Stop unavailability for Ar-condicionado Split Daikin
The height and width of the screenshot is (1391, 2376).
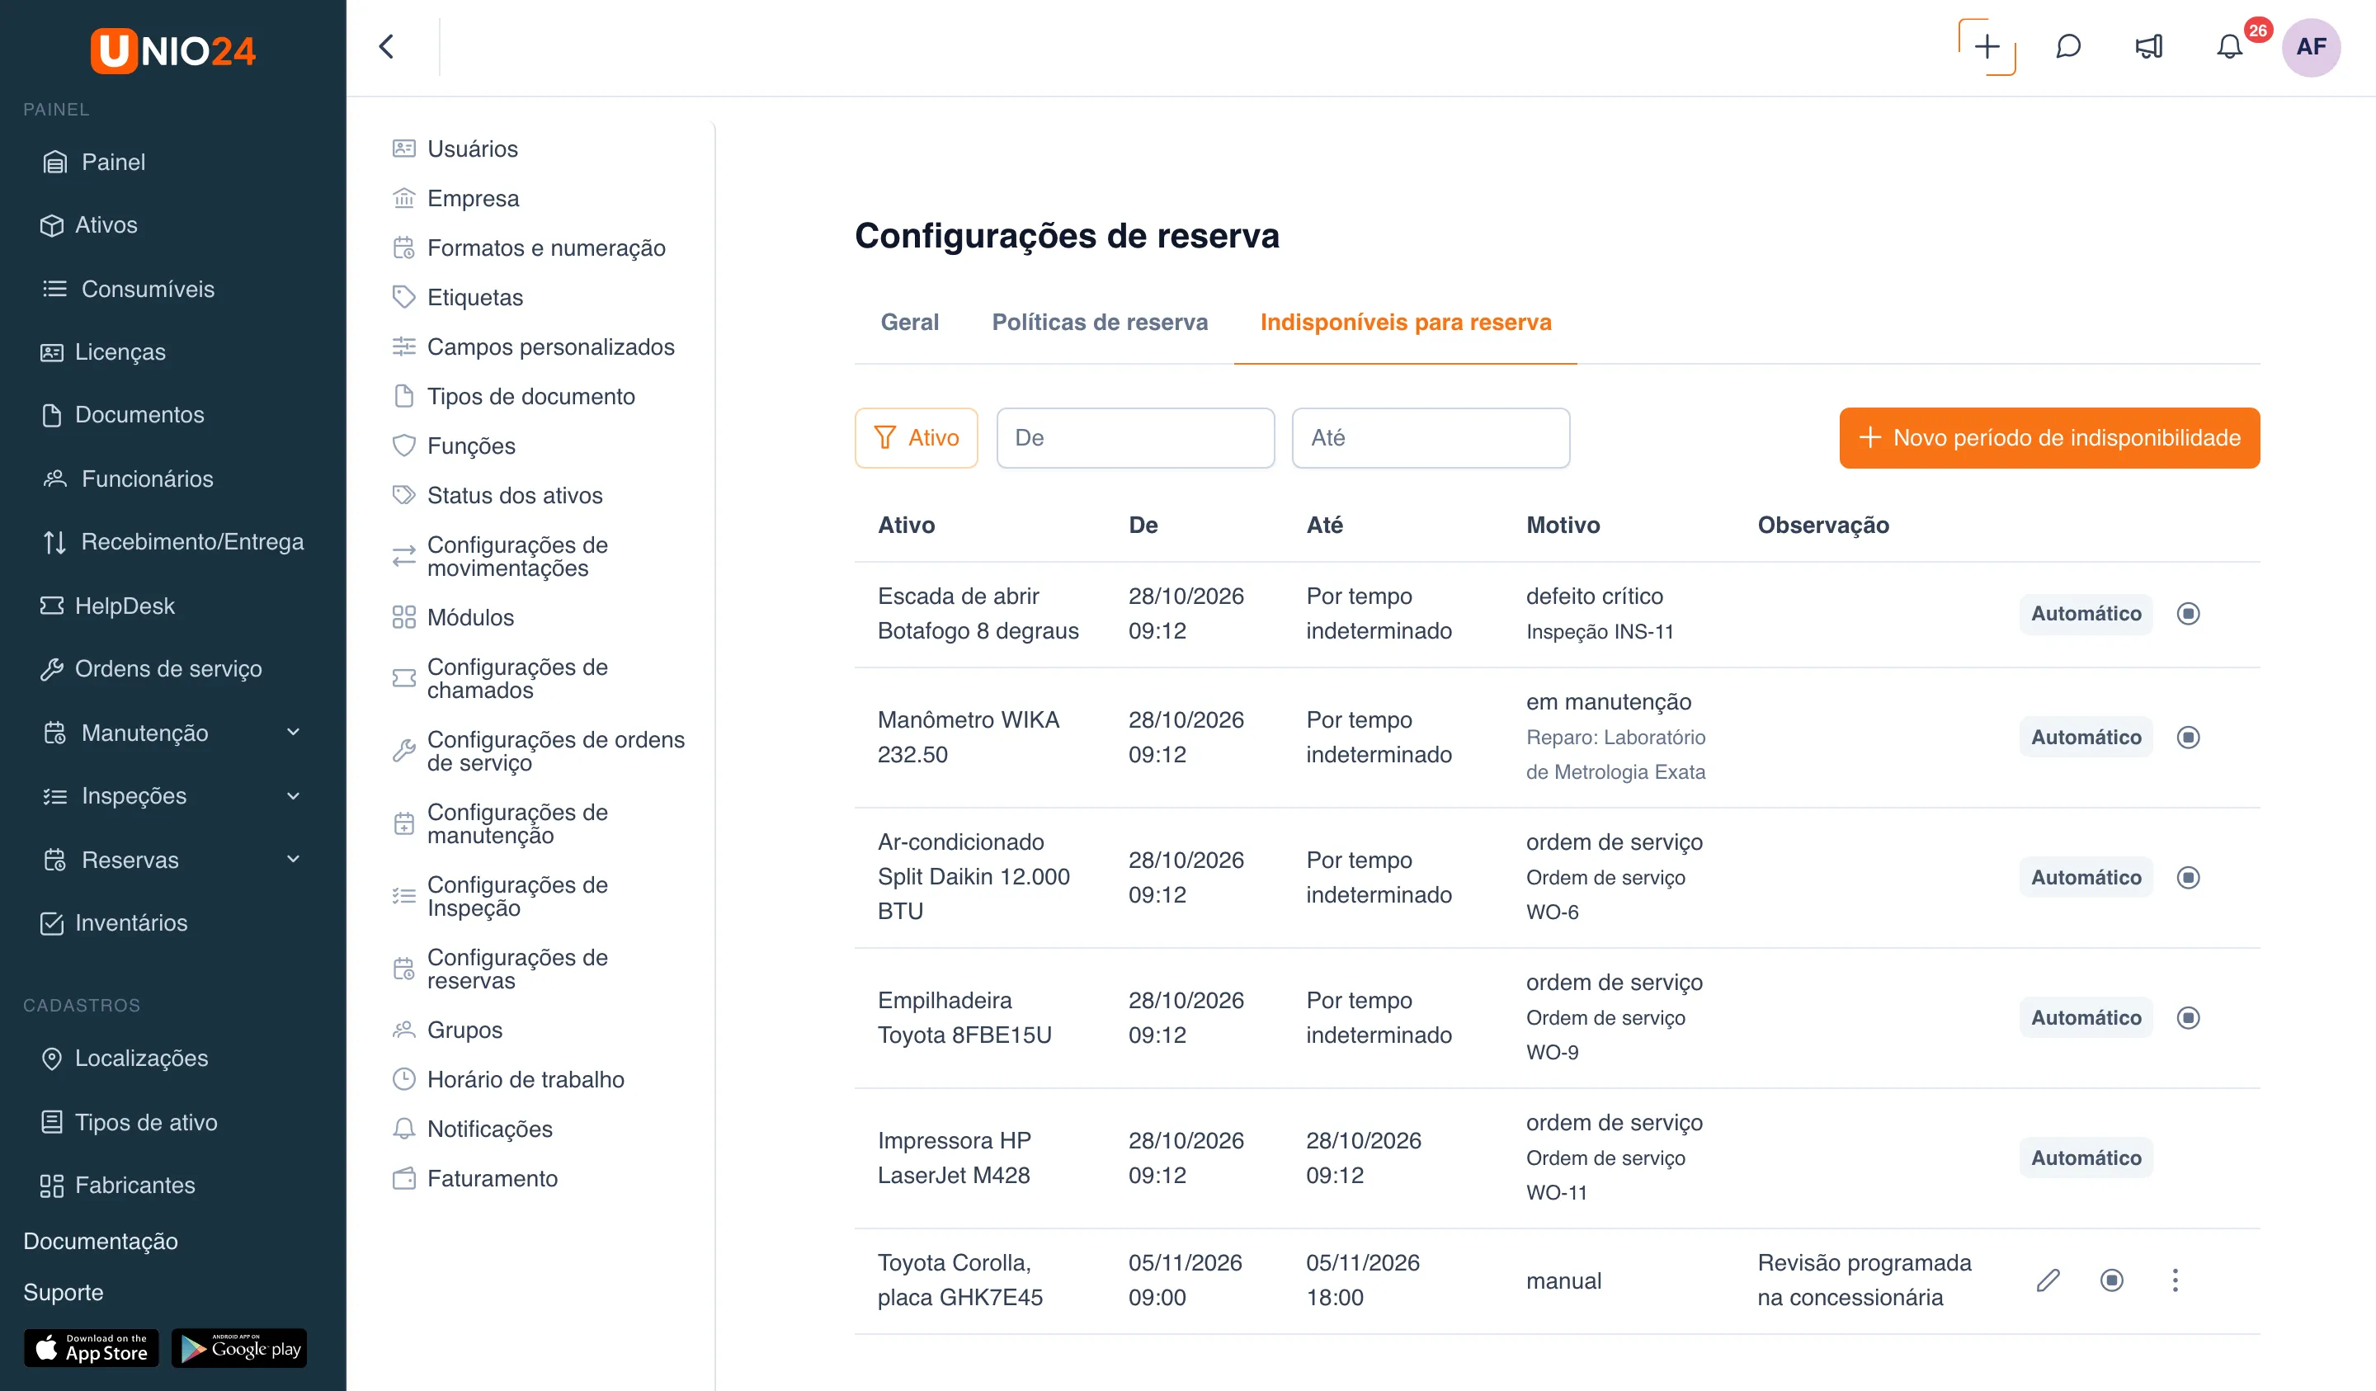click(x=2189, y=878)
